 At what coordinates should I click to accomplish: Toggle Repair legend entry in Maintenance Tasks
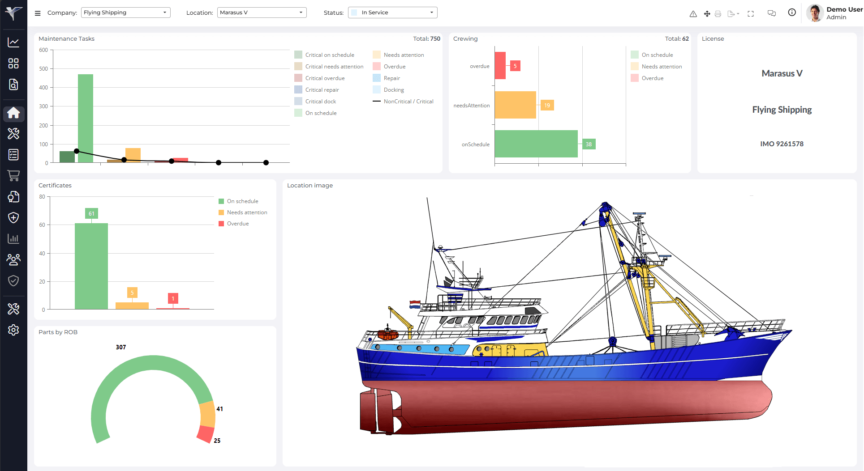[x=386, y=78]
